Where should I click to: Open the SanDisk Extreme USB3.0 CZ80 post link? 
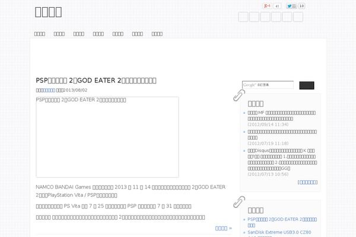click(x=279, y=233)
